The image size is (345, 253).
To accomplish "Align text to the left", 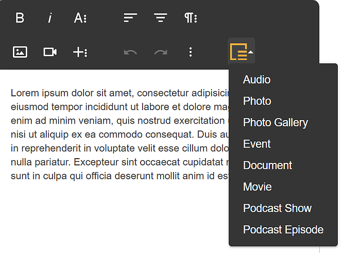I will [130, 18].
